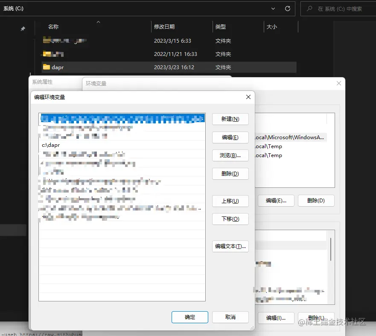Sort files by 名称 column header
The image size is (376, 336).
tap(53, 26)
